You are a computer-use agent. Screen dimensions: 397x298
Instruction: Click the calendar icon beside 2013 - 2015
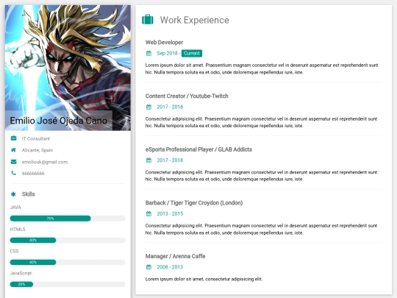(149, 213)
